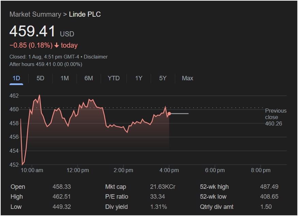The width and height of the screenshot is (298, 216).
Task: Click the Mkt cap value 21.63KCr
Action: 163,187
